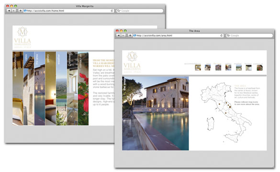Click the Villa Margherita logo in The Area window

(132, 62)
